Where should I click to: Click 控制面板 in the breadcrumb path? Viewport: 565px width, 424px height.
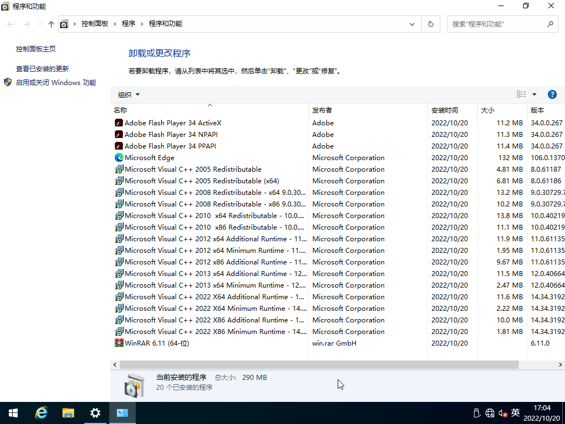95,24
